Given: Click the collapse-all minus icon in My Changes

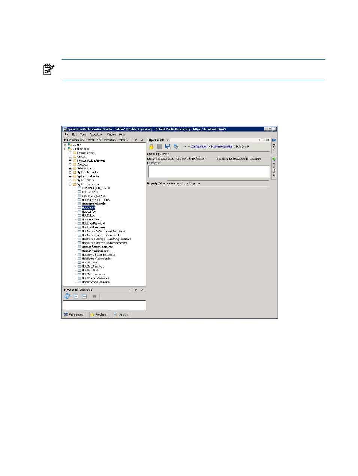Looking at the screenshot, I should click(x=84, y=296).
